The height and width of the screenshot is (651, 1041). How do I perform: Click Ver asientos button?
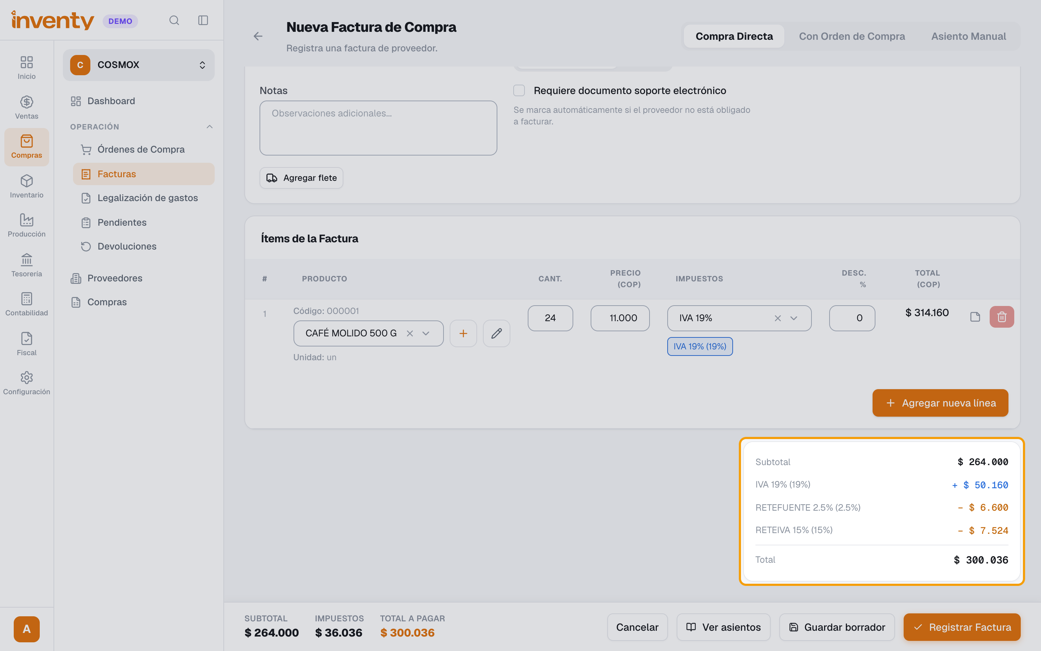tap(723, 627)
